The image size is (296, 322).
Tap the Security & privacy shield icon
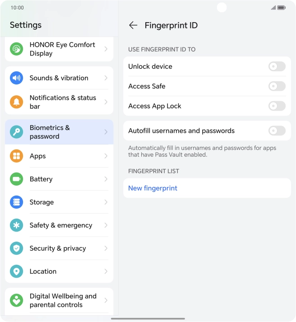coord(16,248)
